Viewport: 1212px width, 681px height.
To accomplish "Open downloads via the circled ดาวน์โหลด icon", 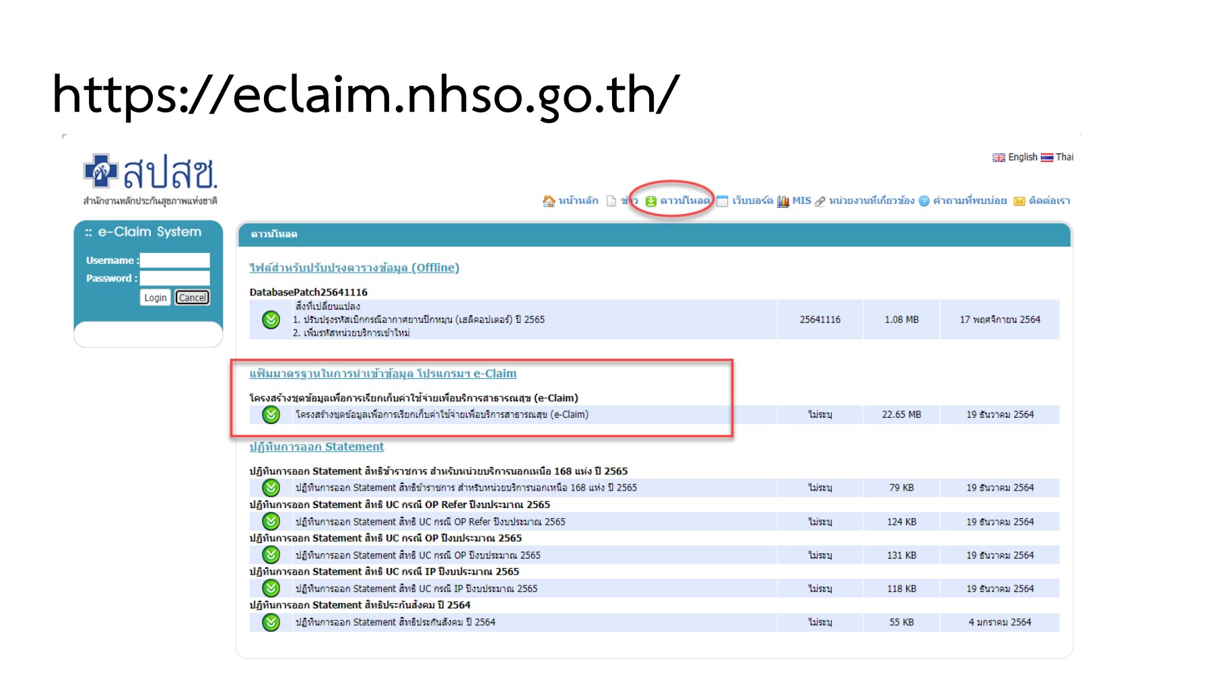I will pyautogui.click(x=650, y=200).
